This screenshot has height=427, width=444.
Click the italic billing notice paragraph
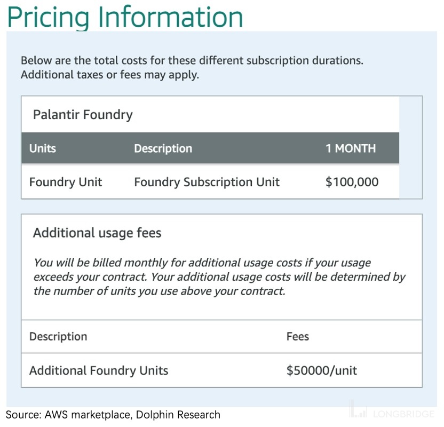219,277
